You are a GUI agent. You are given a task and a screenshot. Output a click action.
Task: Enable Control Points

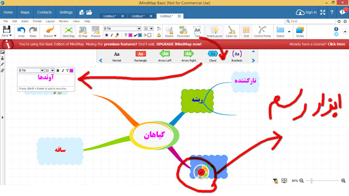[262, 31]
